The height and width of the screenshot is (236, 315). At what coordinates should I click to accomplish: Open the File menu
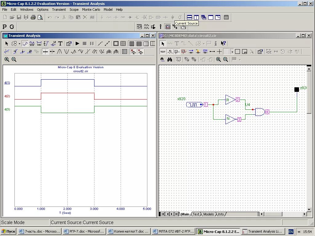pos(5,10)
